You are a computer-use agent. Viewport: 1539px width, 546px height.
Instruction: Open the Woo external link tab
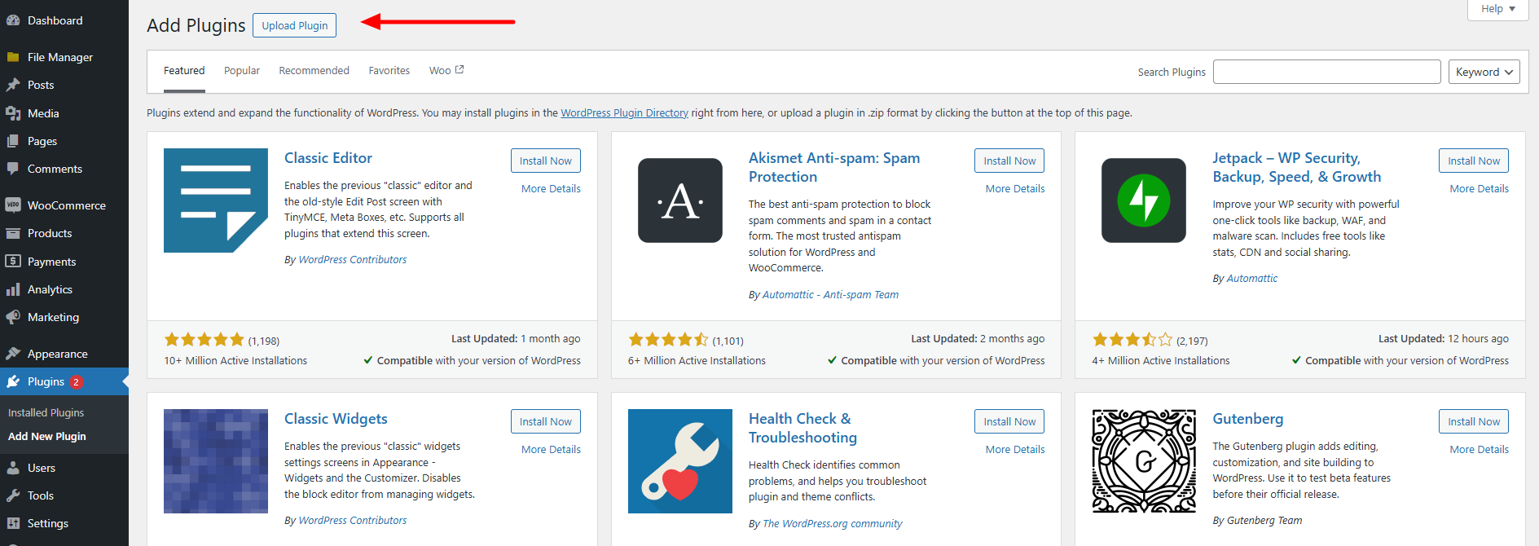446,71
